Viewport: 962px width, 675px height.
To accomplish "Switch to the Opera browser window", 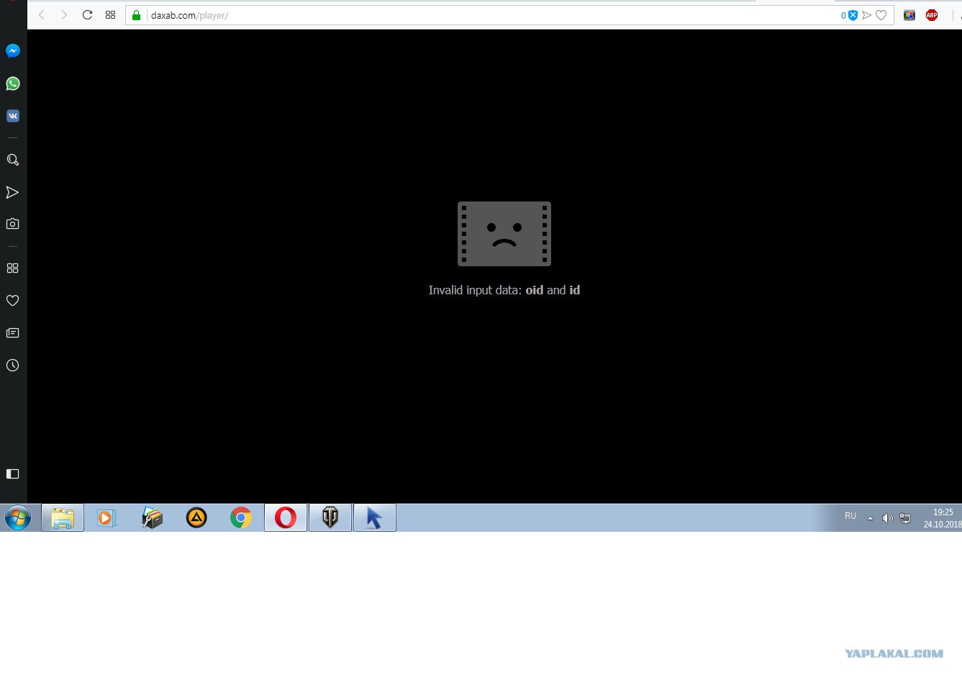I will tap(286, 517).
